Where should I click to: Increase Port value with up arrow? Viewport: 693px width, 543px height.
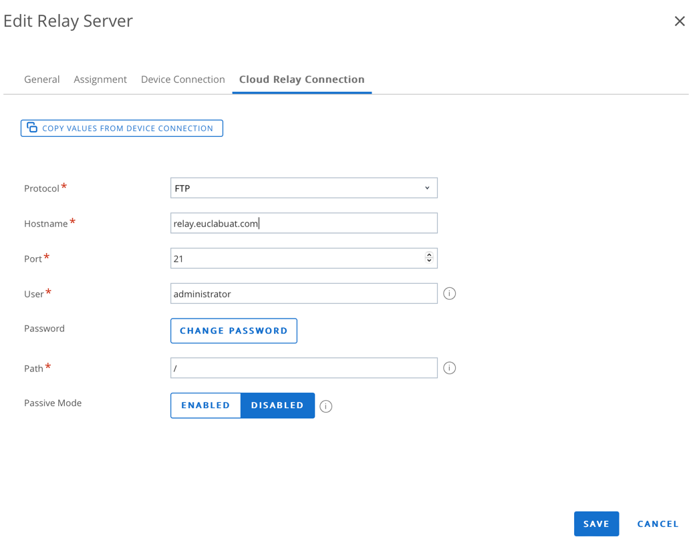pyautogui.click(x=429, y=255)
